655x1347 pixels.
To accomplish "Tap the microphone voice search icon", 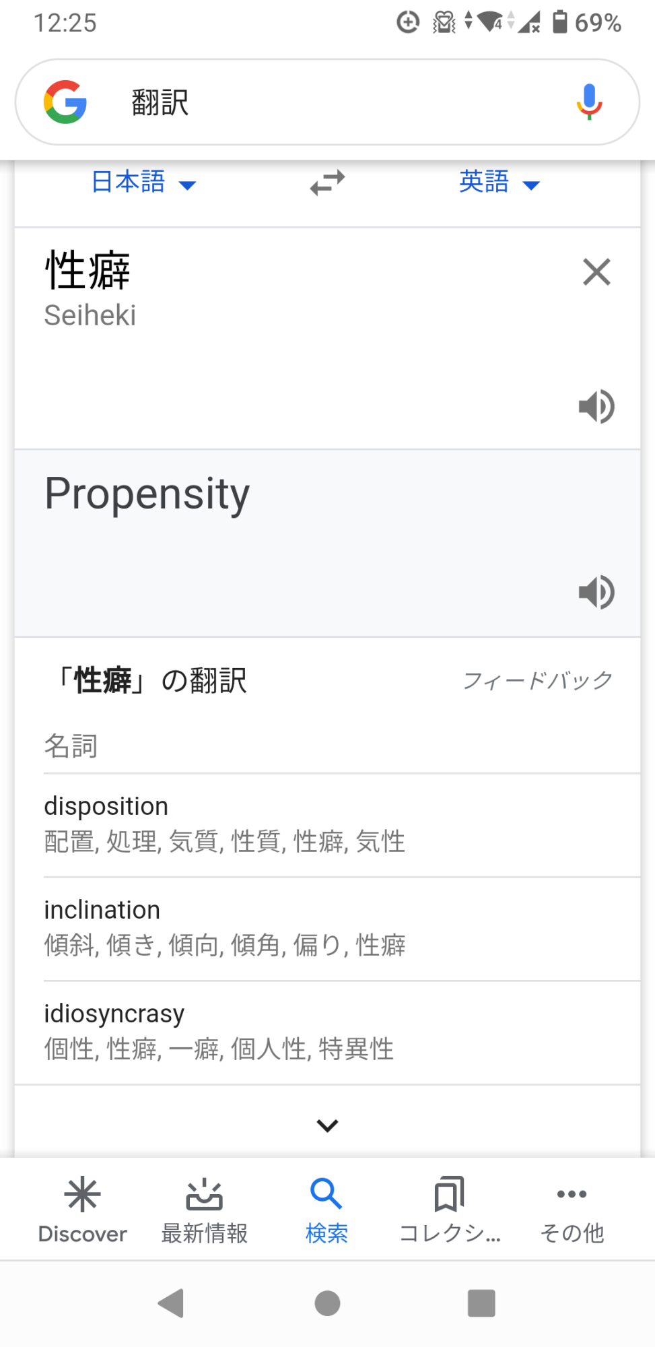I will (x=589, y=102).
